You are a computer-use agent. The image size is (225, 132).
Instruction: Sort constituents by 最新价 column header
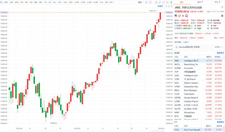pyautogui.click(x=209, y=57)
